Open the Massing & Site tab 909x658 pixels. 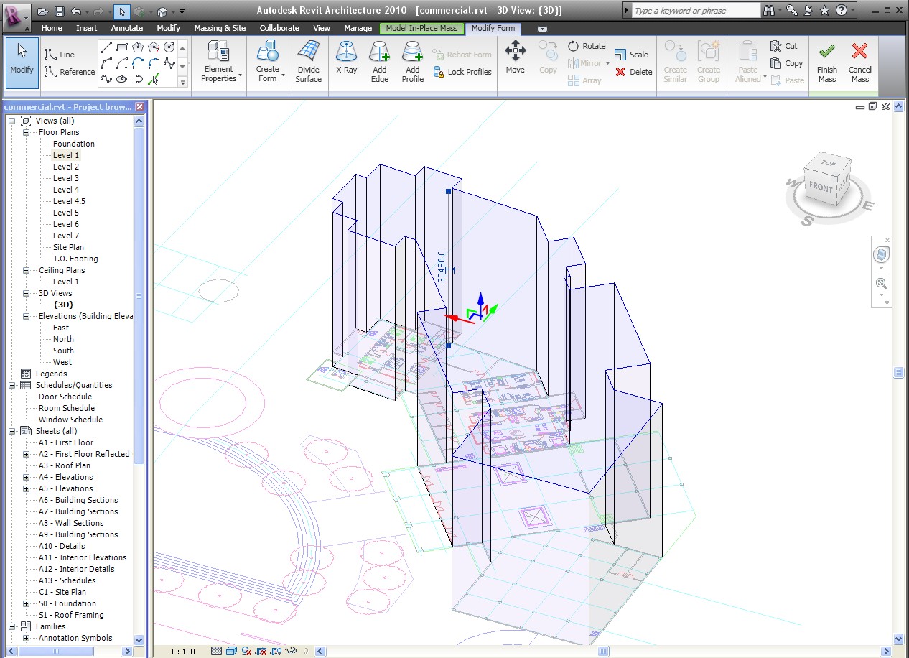pyautogui.click(x=220, y=28)
